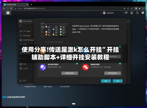The image size is (147, 108).
Task: Toggle the browser side panel icon
Action: [136, 9]
